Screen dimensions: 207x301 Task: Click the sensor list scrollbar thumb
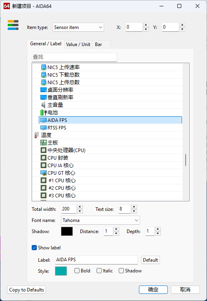click(x=186, y=160)
